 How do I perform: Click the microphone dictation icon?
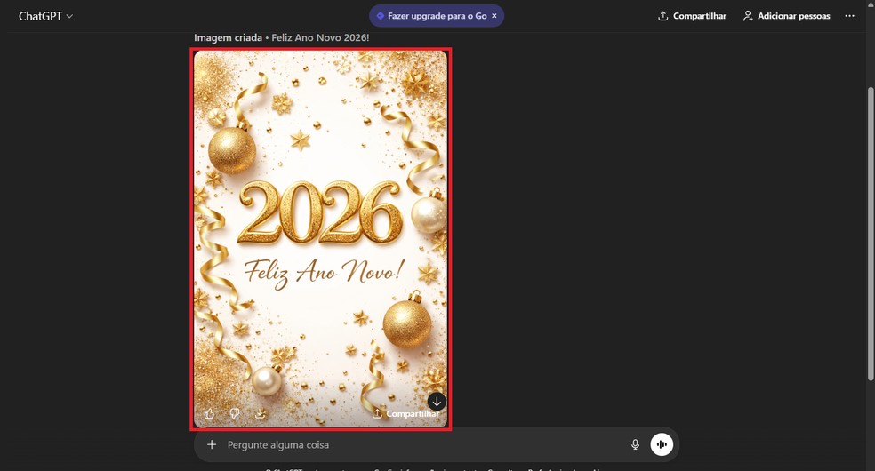coord(635,444)
